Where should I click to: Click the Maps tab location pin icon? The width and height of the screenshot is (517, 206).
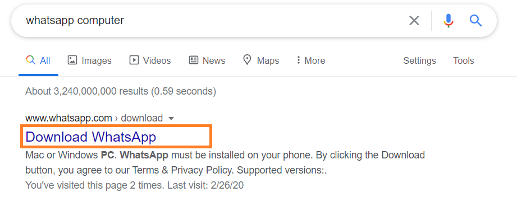[x=247, y=60]
